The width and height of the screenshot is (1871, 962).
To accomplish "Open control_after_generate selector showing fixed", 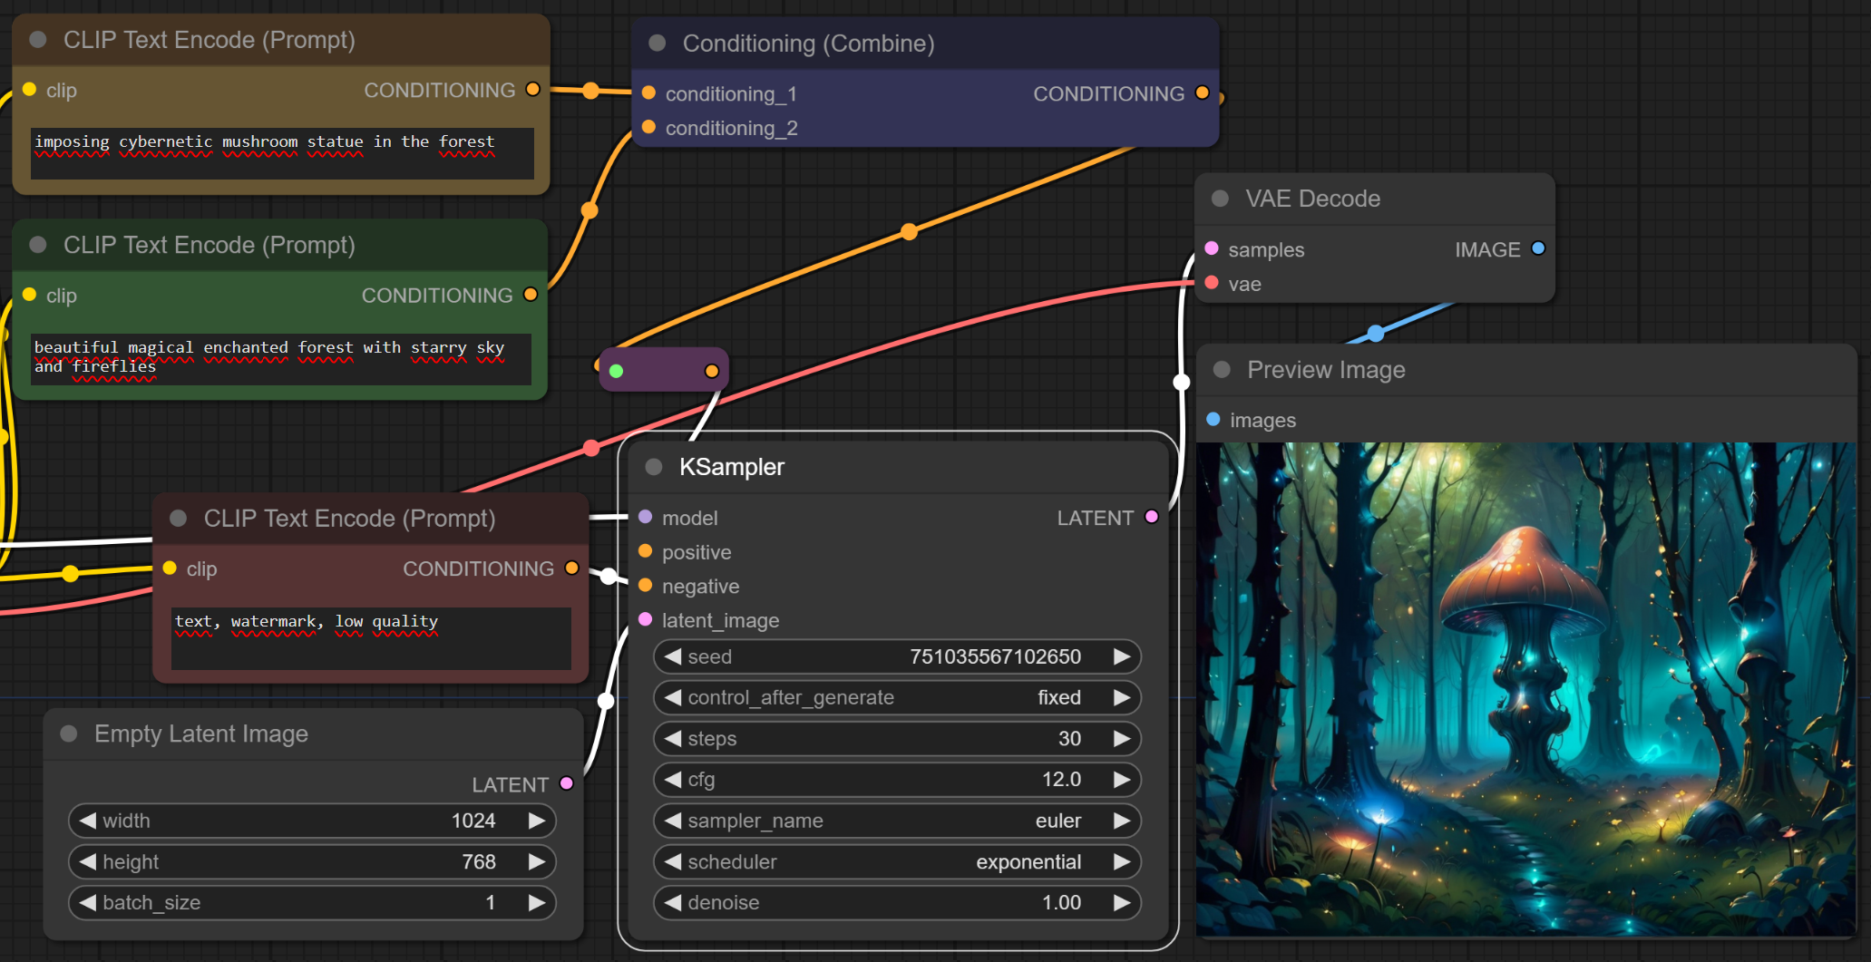I will [896, 697].
